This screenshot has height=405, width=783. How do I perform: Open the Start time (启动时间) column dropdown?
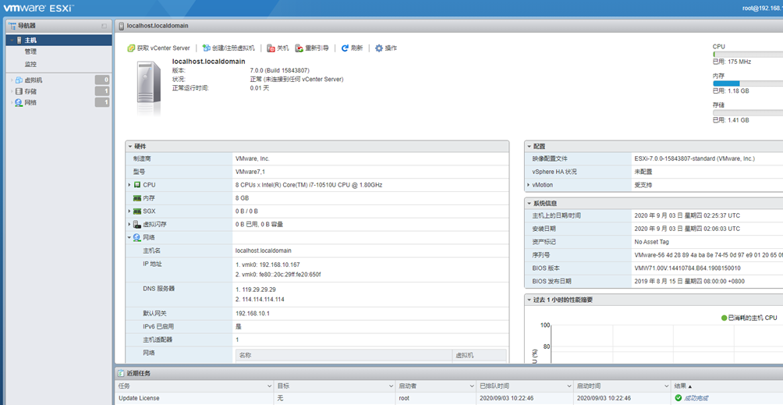[666, 386]
